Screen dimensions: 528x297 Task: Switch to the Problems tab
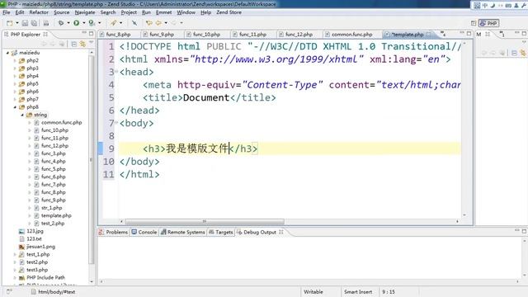pos(113,232)
